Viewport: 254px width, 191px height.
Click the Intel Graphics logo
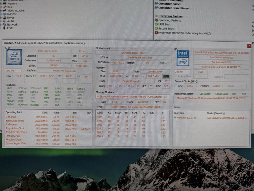pos(183,58)
